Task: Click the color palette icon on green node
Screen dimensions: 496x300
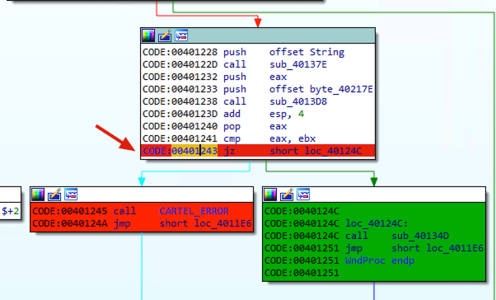Action: click(270, 195)
